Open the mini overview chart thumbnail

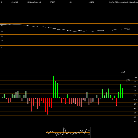click(68, 132)
